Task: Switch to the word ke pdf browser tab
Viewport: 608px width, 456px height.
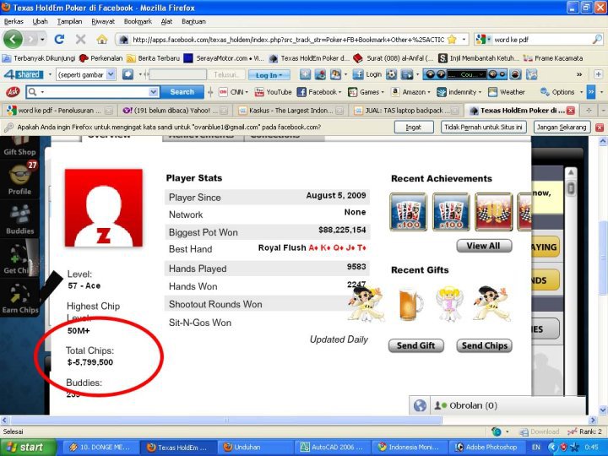Action: (x=59, y=111)
